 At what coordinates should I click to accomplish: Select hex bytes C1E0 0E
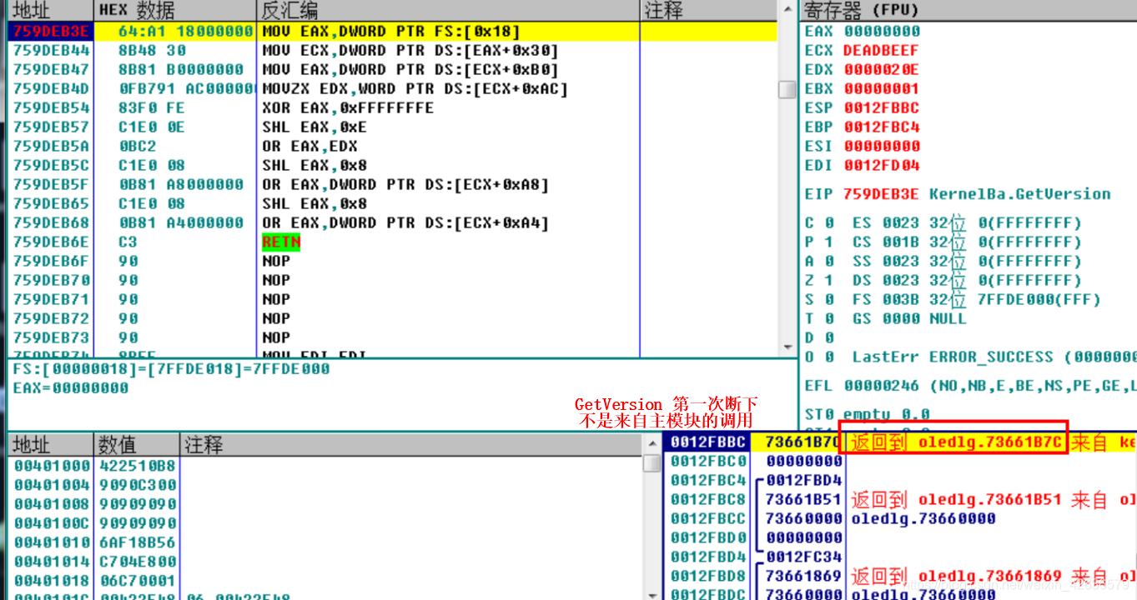point(151,127)
